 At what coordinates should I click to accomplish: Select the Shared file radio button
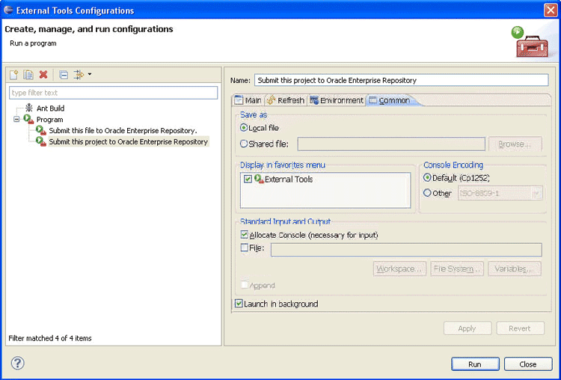tap(244, 144)
